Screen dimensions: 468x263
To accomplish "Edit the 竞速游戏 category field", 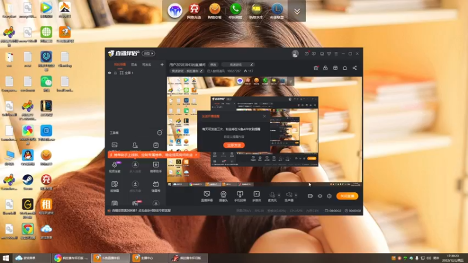I will (238, 64).
